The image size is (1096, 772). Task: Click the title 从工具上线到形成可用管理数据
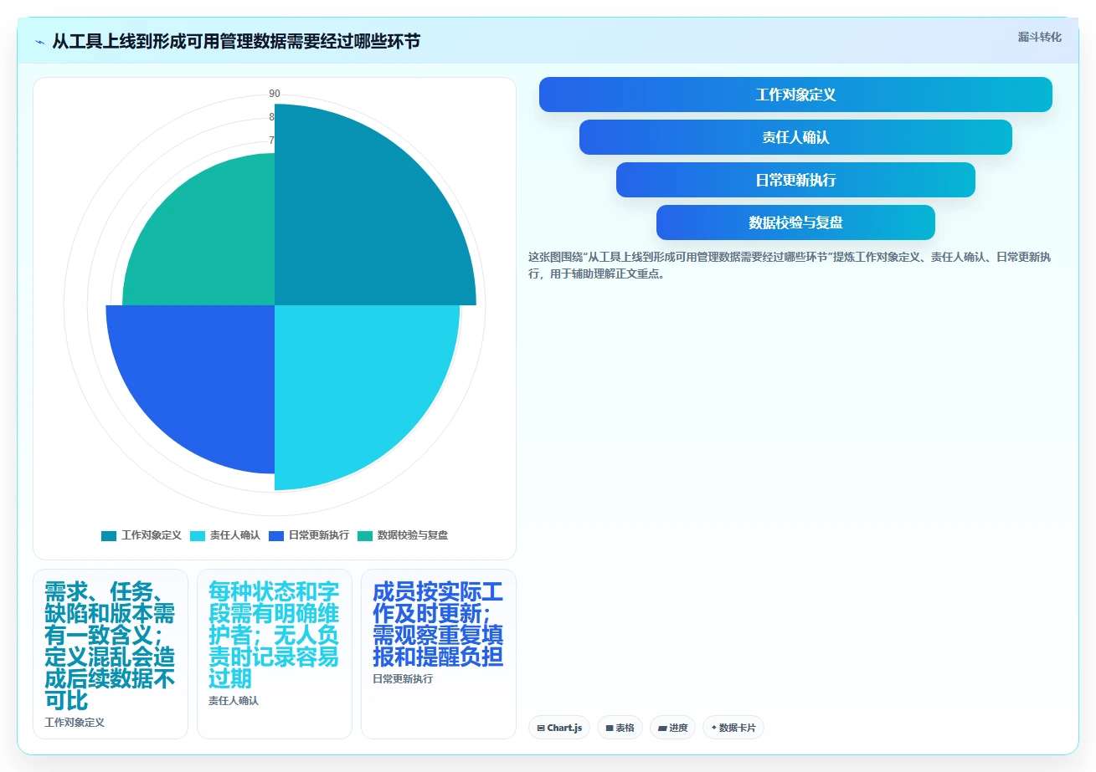237,41
